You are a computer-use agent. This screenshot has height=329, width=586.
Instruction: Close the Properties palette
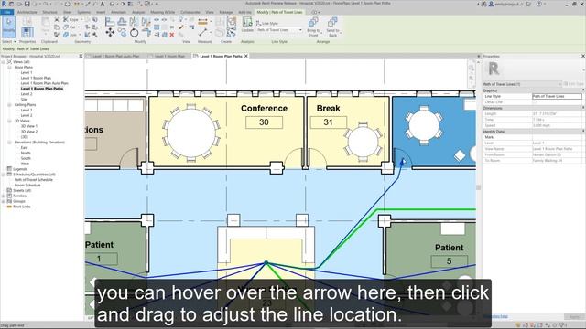(583, 56)
